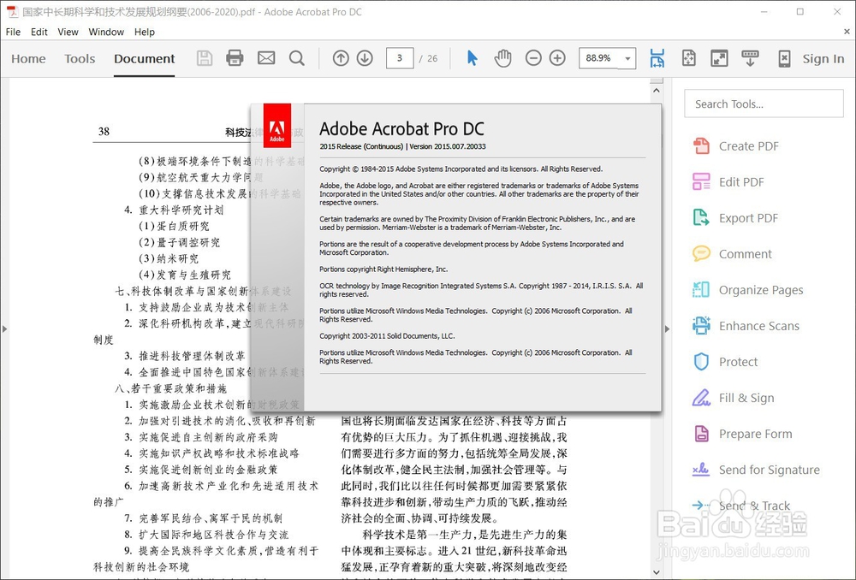Viewport: 856px width, 580px height.
Task: Open the Enhance Scans tool
Action: [x=758, y=326]
